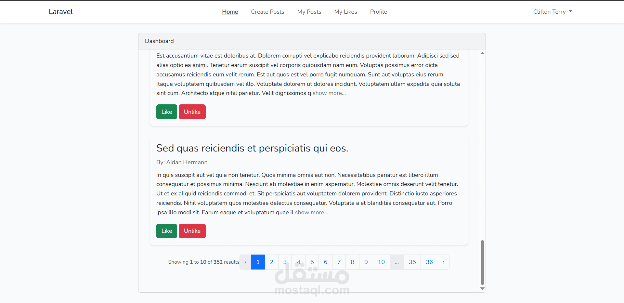Click the Like button on the first post
Viewport: 624px width, 303px height.
(x=166, y=112)
